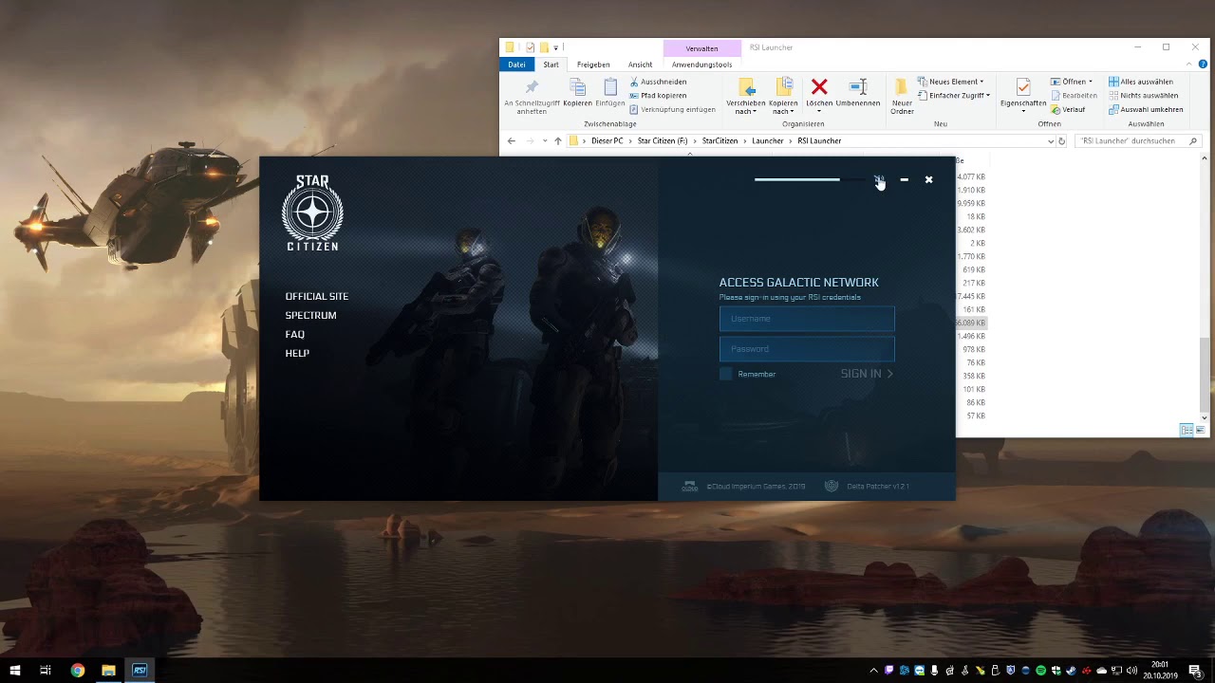Switch to the Start ribbon tab
The height and width of the screenshot is (683, 1215).
(x=551, y=65)
